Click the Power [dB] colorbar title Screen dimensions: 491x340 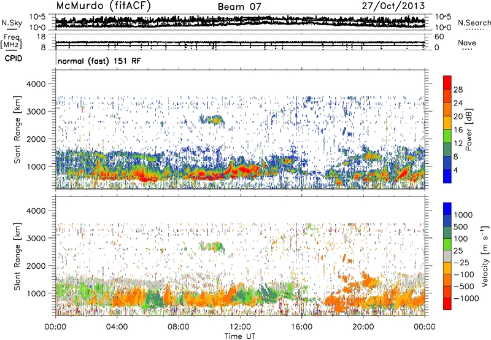[468, 129]
